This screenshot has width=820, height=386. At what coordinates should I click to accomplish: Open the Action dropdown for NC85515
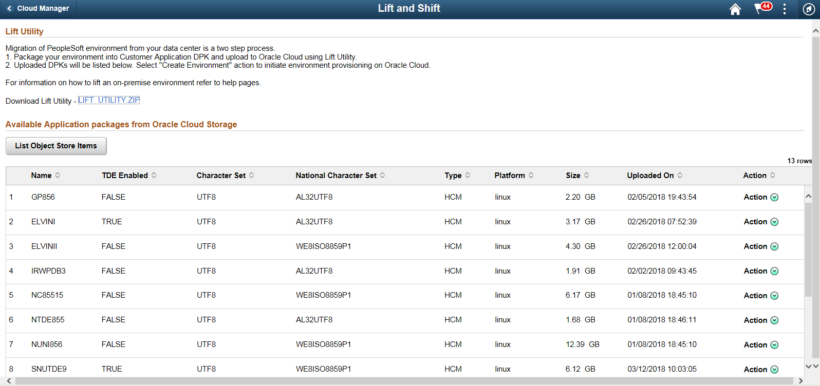tap(761, 296)
